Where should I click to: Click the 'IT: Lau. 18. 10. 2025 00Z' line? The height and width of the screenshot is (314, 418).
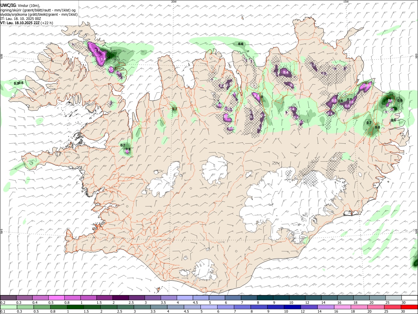click(21, 19)
